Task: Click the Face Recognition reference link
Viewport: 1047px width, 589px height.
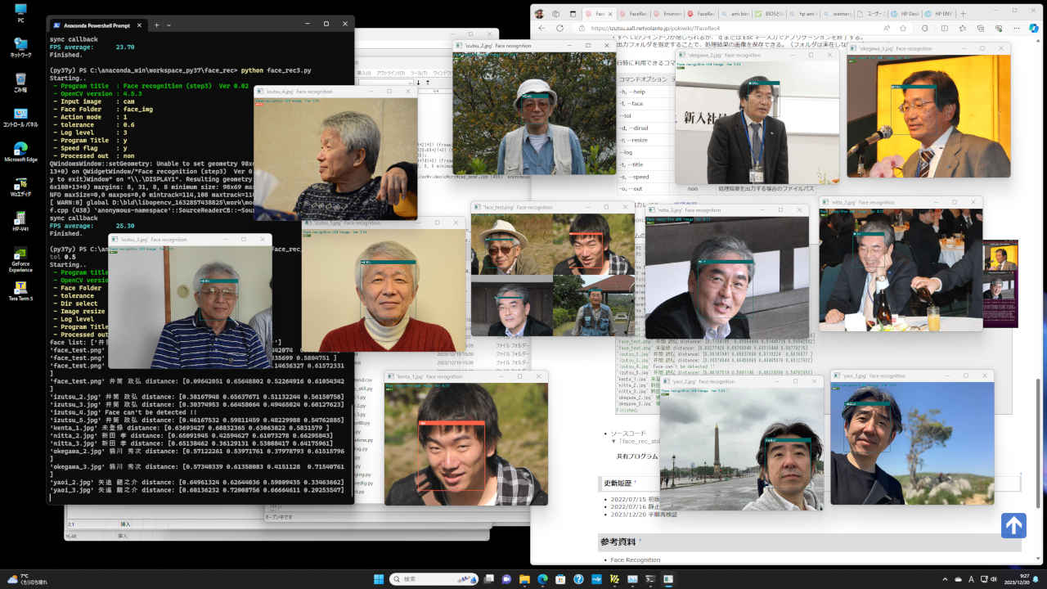Action: tap(635, 560)
